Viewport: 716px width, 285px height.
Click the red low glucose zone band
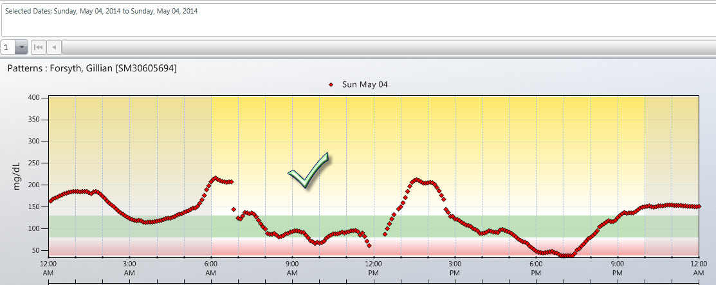pyautogui.click(x=161, y=247)
